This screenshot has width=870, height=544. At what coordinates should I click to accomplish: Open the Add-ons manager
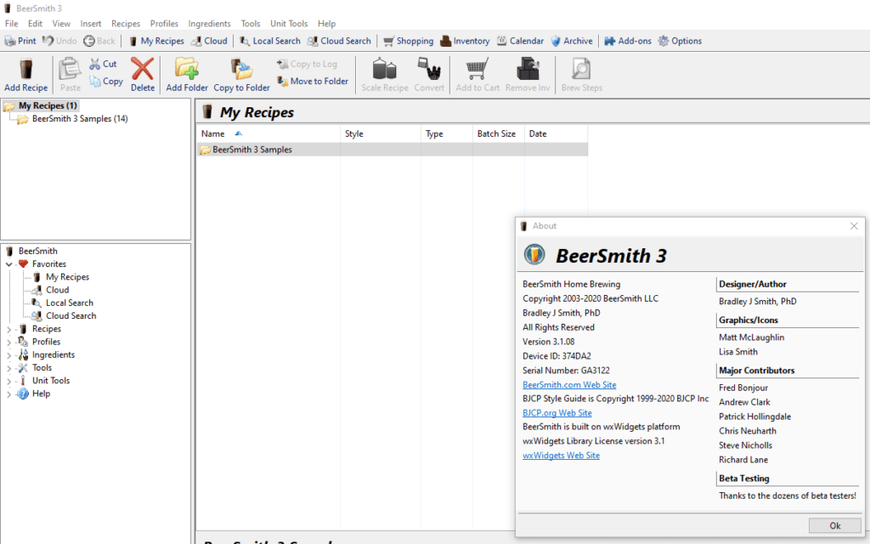coord(627,40)
